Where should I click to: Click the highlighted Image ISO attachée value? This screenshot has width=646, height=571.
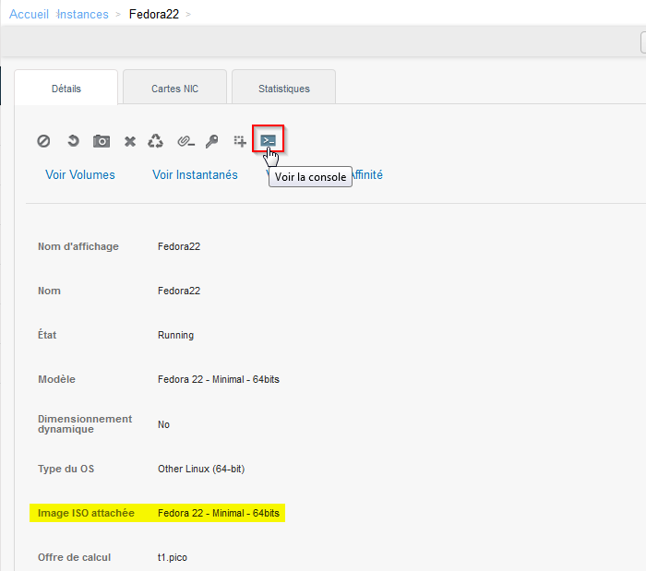(x=219, y=513)
